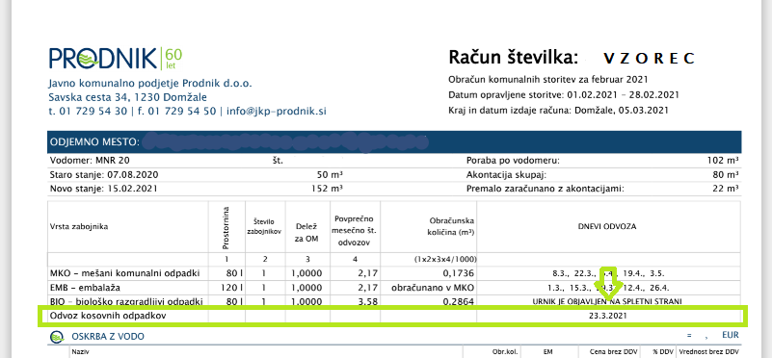Select the 0,2864 quantity in BIO row
772x358 pixels.
click(x=458, y=301)
